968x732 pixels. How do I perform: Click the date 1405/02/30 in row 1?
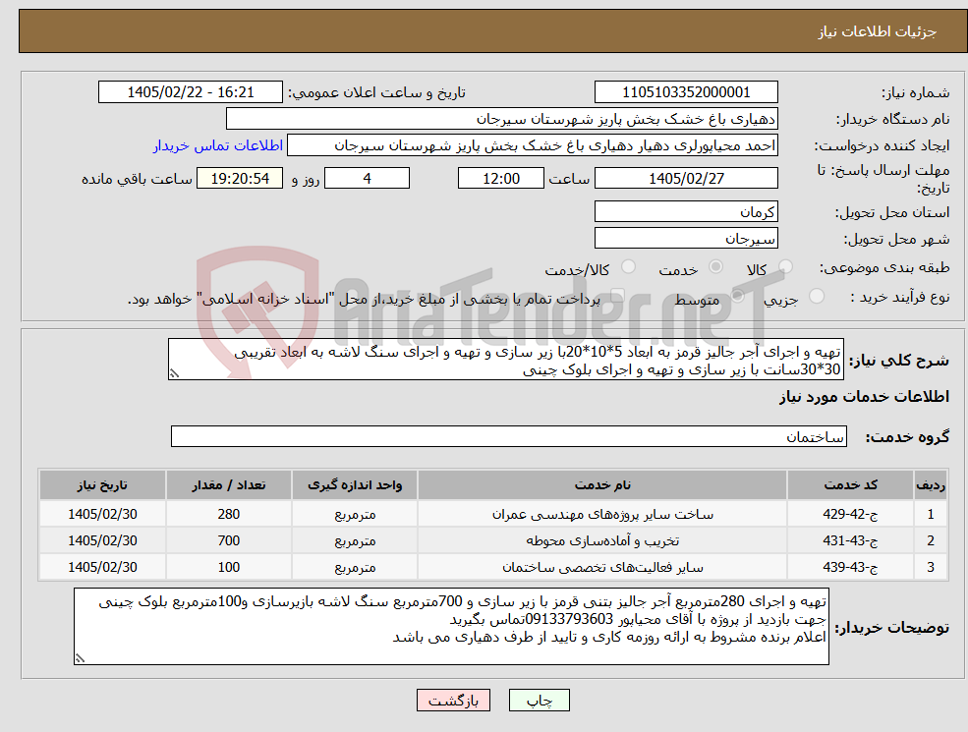coord(102,514)
